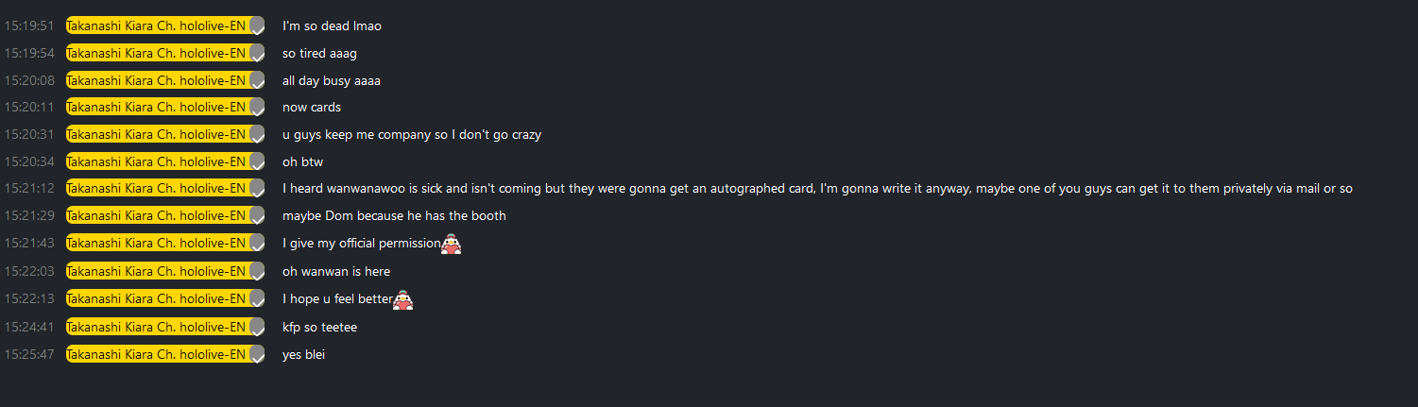Click verified checkmark on the 15:24:41 message
The image size is (1418, 407).
click(x=257, y=328)
